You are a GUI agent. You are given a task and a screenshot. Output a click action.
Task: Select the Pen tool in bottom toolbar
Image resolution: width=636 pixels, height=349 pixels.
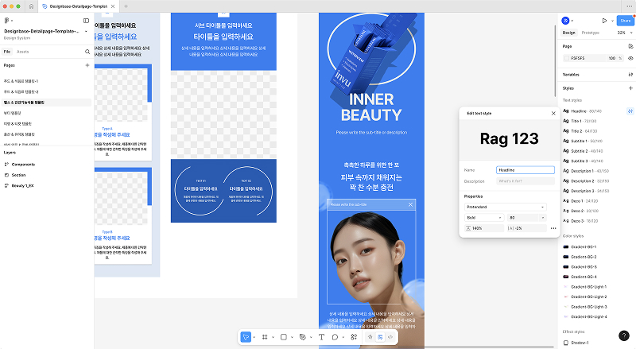click(x=302, y=337)
